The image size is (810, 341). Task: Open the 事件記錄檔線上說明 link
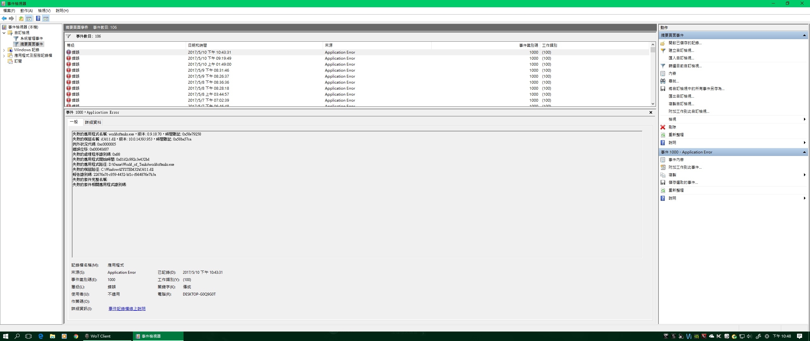127,309
